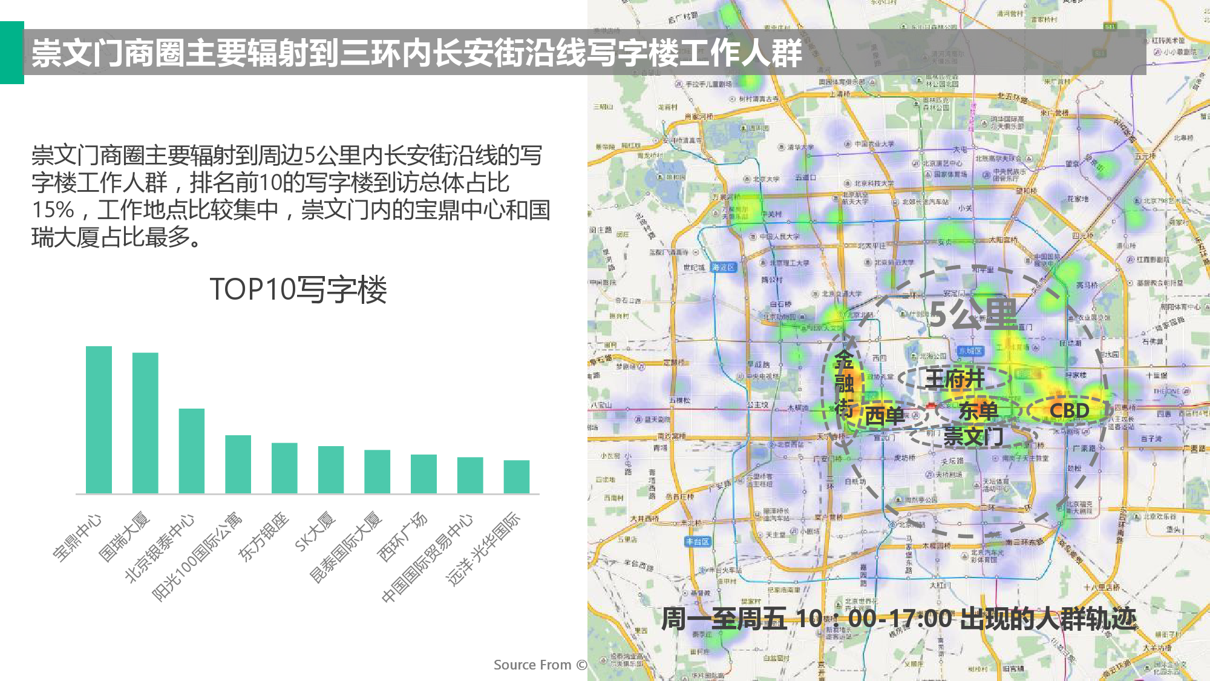This screenshot has height=681, width=1210.
Task: Select the TOP10写字楼 chart title
Action: (298, 289)
